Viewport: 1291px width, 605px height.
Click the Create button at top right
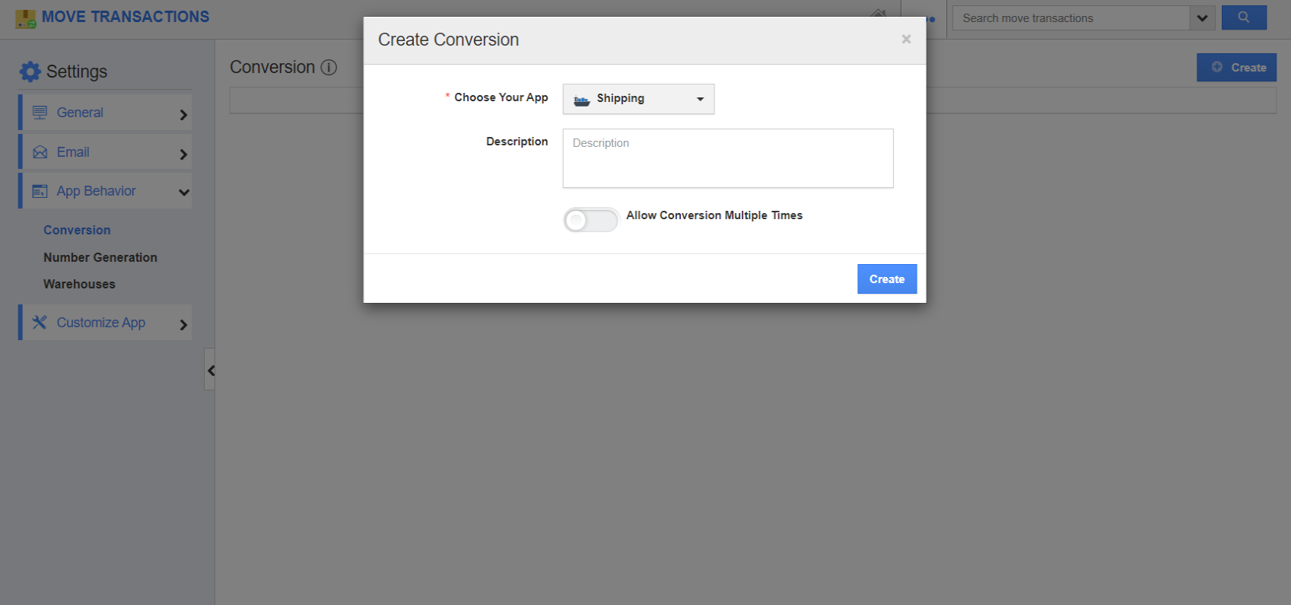click(x=1236, y=67)
